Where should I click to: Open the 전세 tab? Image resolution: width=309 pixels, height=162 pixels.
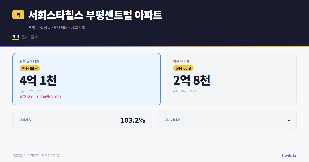click(x=24, y=37)
